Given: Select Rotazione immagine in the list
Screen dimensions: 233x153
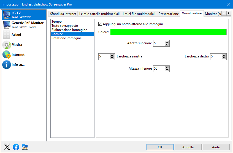Looking at the screenshot, I should coord(72,38).
